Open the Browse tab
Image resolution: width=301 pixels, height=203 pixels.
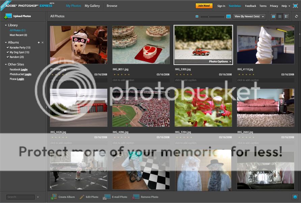tap(112, 6)
